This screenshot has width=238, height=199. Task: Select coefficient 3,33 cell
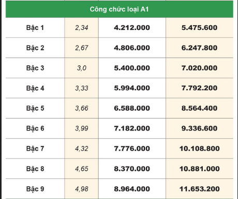(82, 88)
